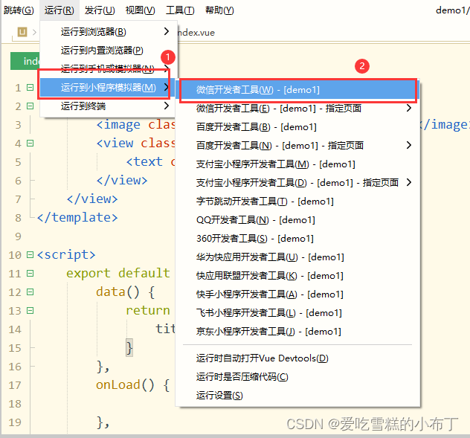
Task: Run 华为快应用开发者工具(U) - [demo1]
Action: click(x=298, y=257)
